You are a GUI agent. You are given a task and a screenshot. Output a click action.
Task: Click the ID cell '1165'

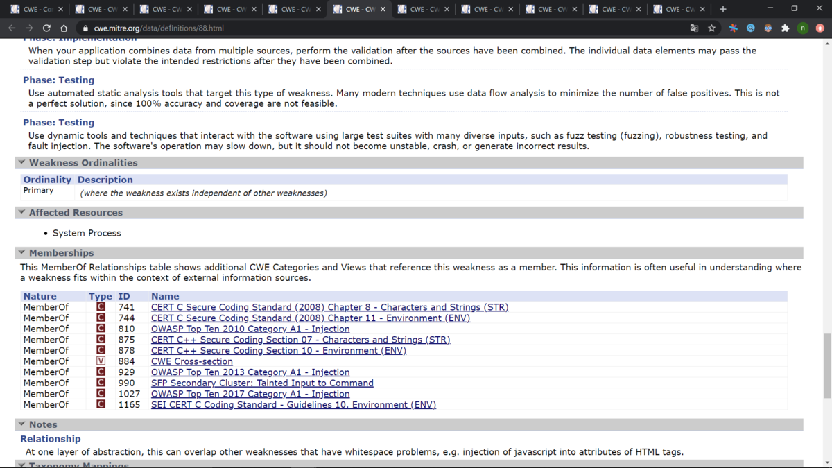click(x=129, y=404)
